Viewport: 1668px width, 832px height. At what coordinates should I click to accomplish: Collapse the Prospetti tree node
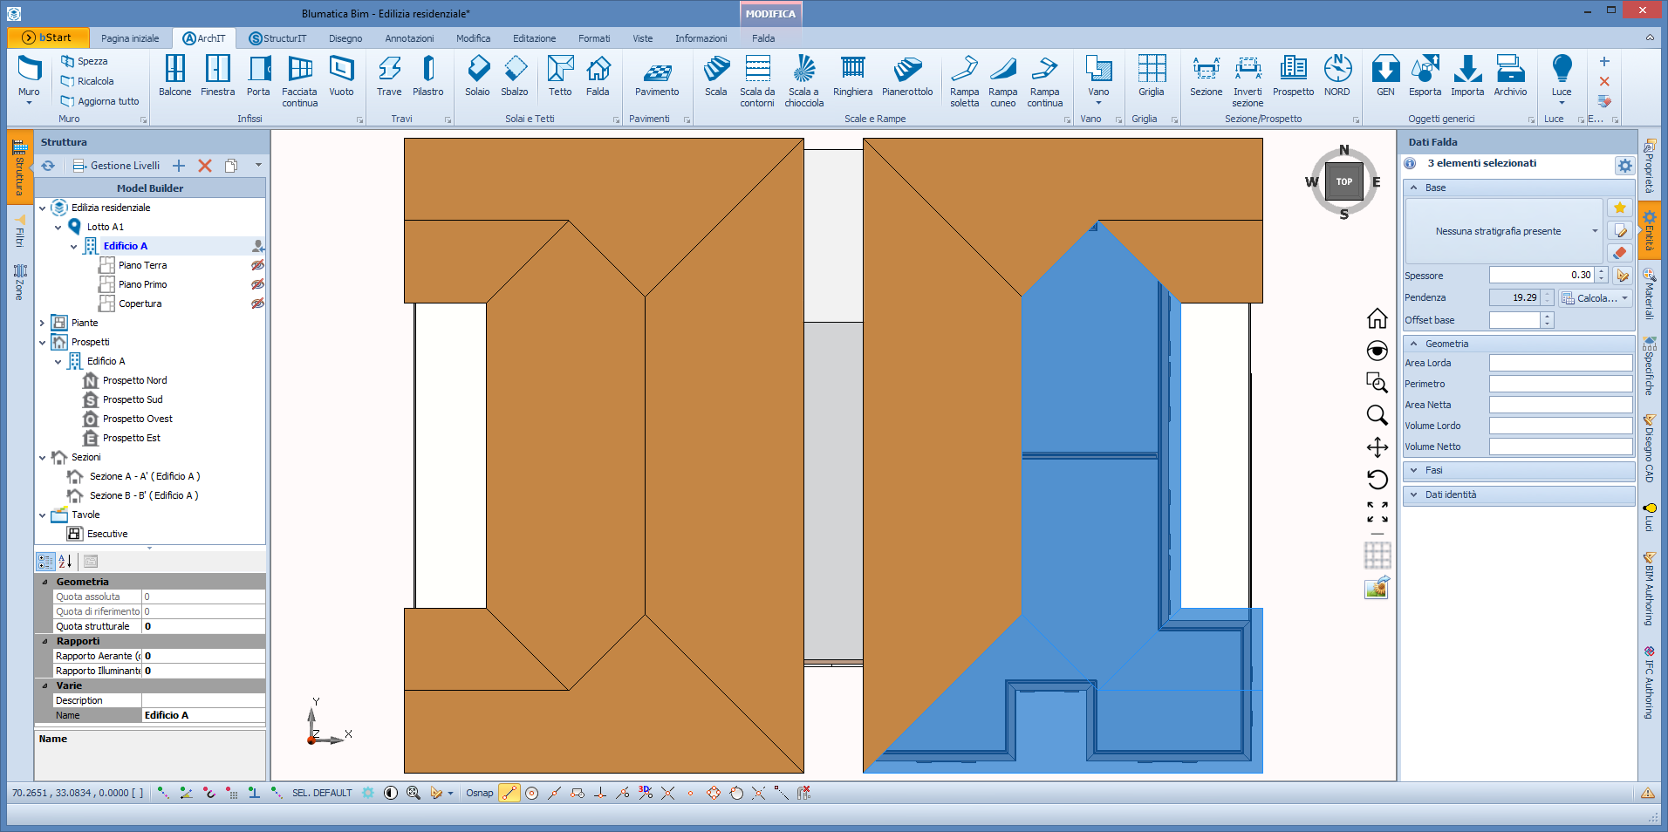(x=42, y=343)
